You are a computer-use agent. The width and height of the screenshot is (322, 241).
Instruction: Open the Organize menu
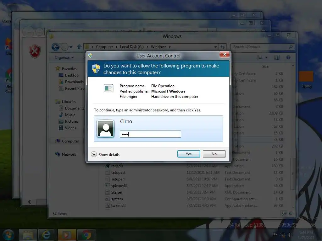pyautogui.click(x=64, y=57)
